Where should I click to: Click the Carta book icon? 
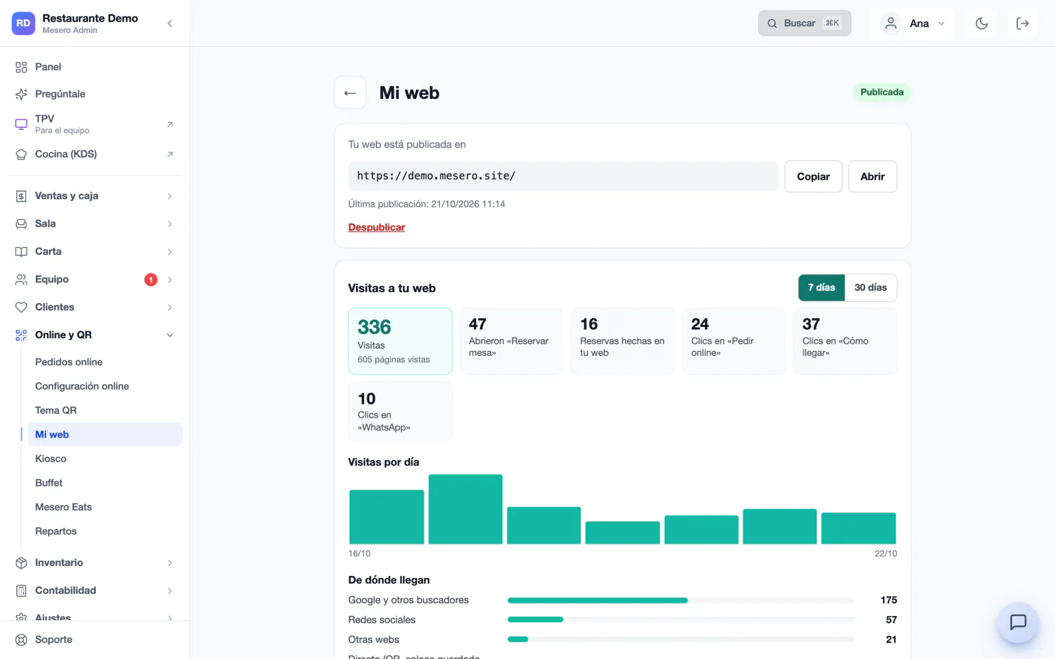21,252
